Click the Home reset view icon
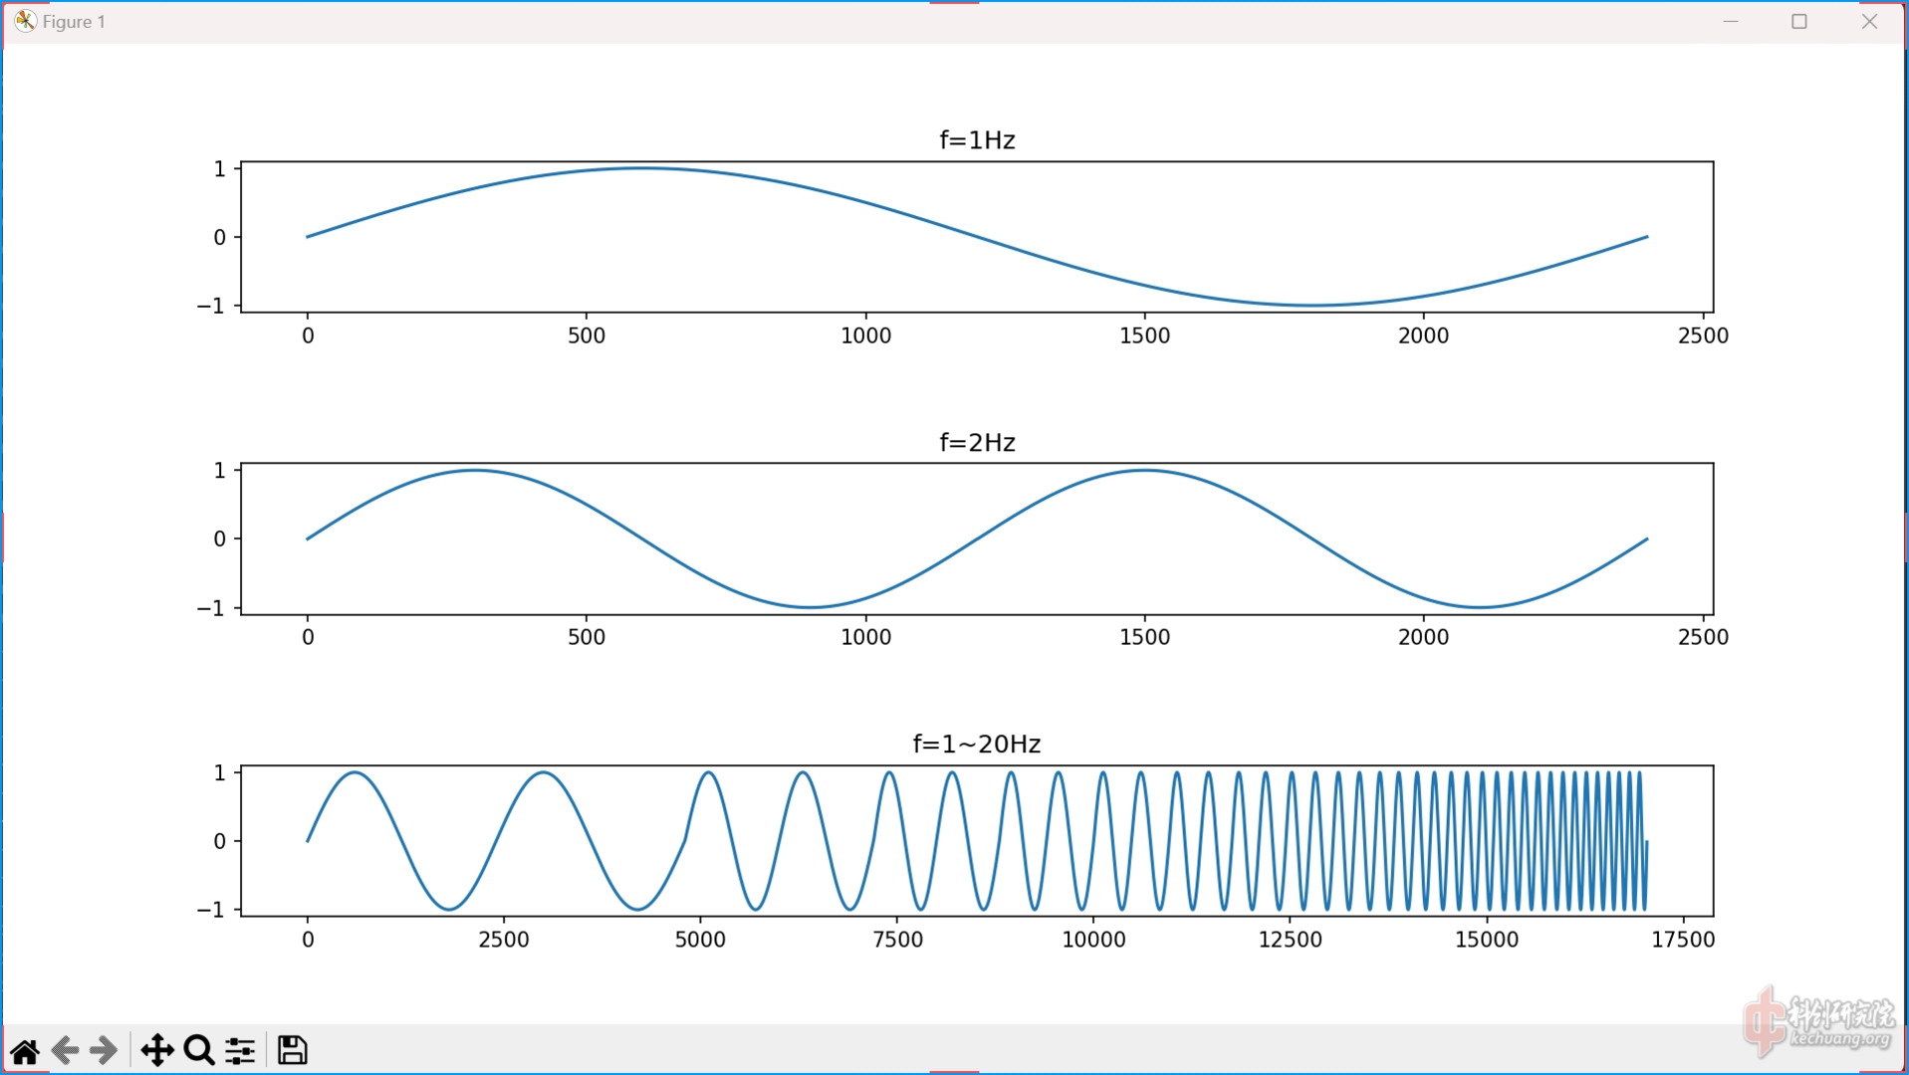 [25, 1050]
